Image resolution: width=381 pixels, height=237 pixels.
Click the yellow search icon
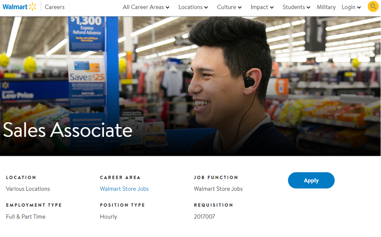373,7
